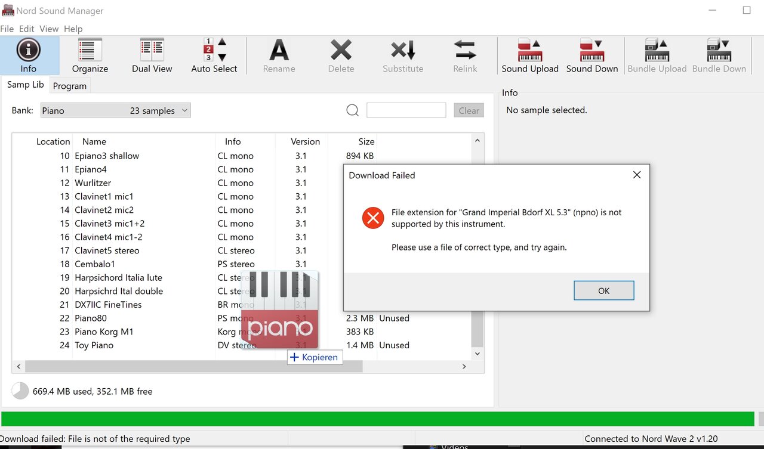This screenshot has height=449, width=764.
Task: Select the Clavinet2 mic2 sample
Action: (x=104, y=210)
